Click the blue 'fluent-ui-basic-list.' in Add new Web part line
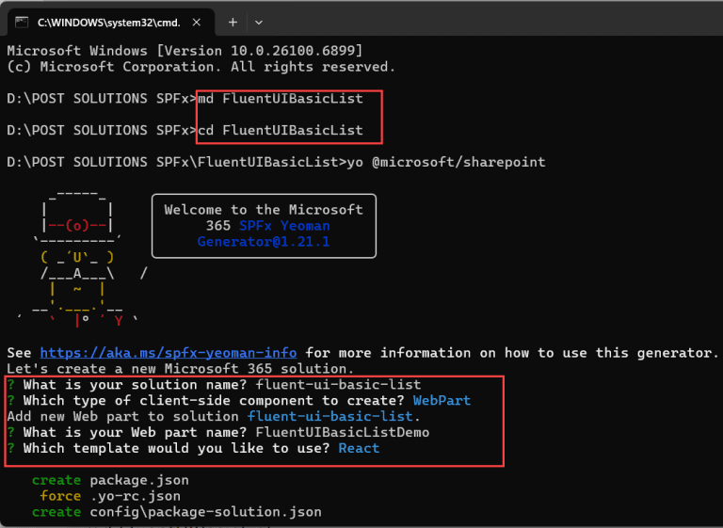This screenshot has height=528, width=723. tap(334, 416)
